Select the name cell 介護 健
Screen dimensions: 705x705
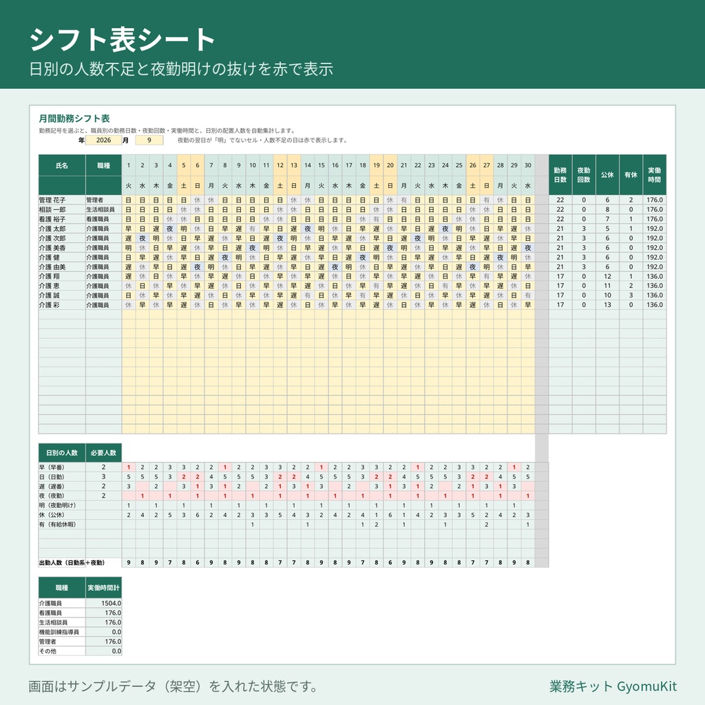(62, 257)
